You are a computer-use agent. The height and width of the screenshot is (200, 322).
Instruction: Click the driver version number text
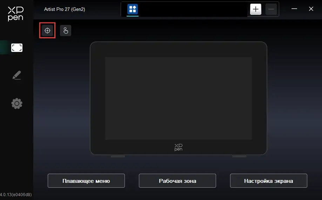16,194
